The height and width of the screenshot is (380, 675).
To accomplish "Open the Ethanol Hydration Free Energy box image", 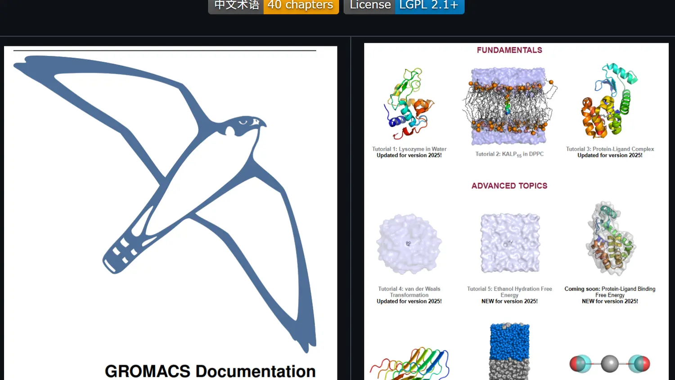I will click(x=510, y=243).
